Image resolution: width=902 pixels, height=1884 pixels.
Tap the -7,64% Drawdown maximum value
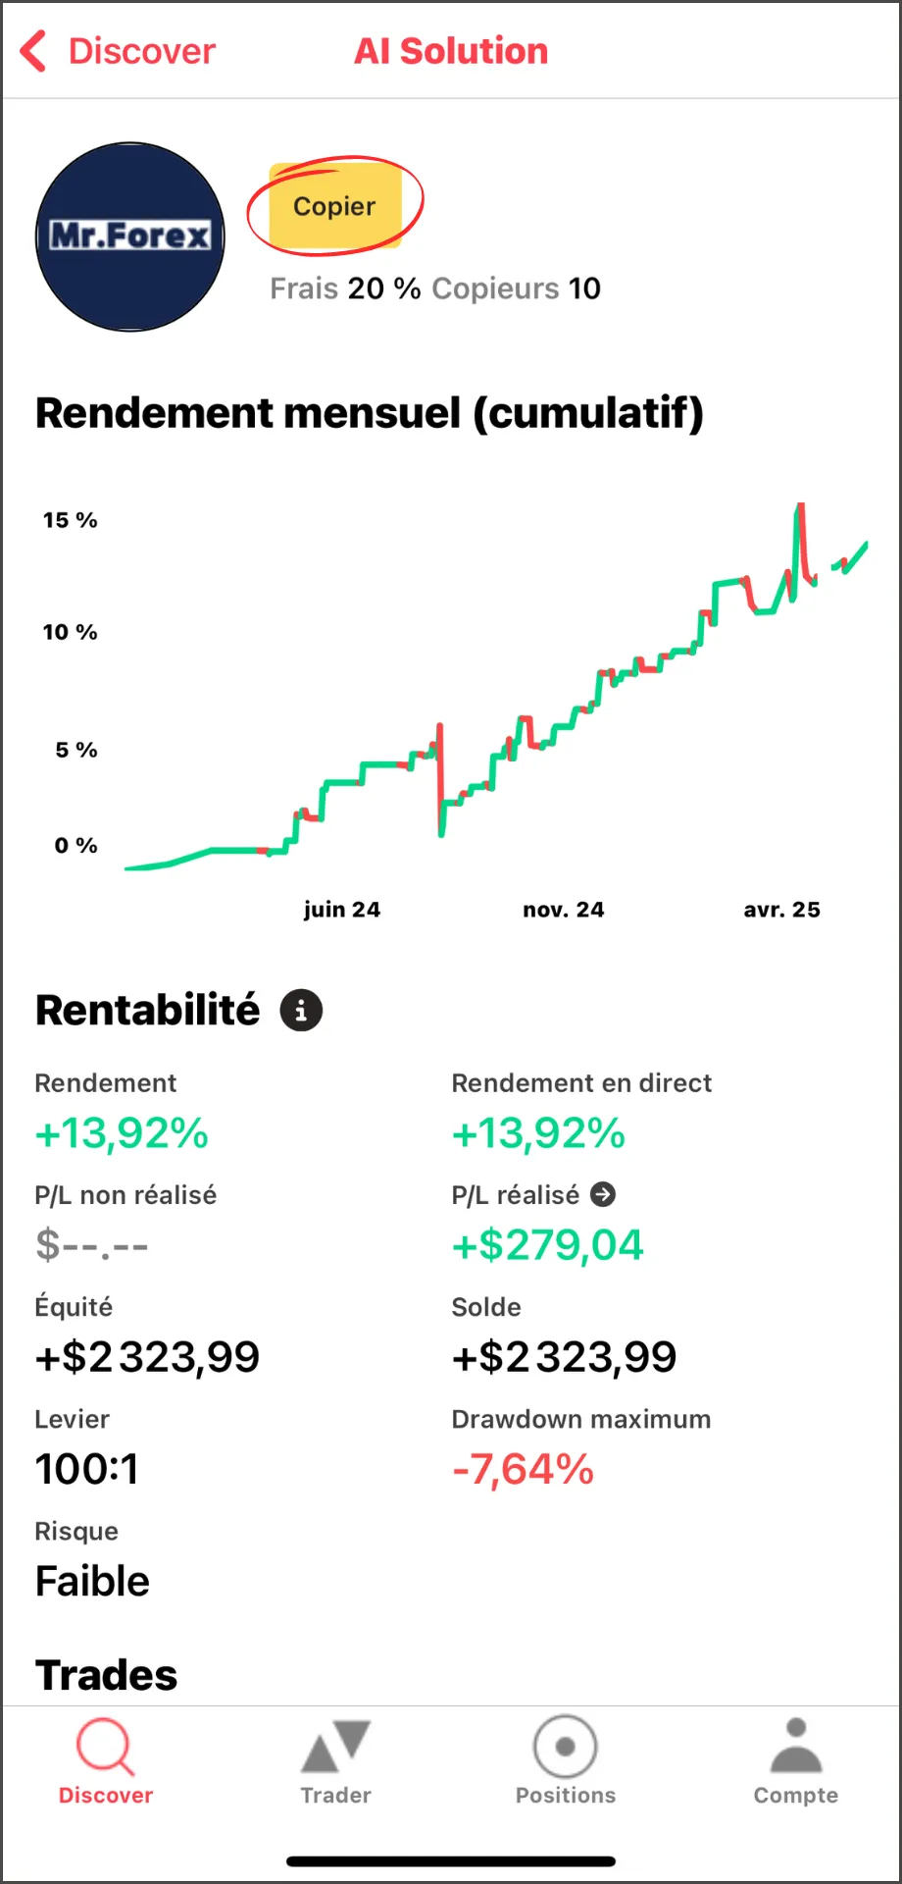tap(523, 1470)
